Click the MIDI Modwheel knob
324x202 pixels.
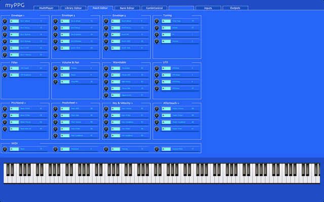tap(55, 149)
